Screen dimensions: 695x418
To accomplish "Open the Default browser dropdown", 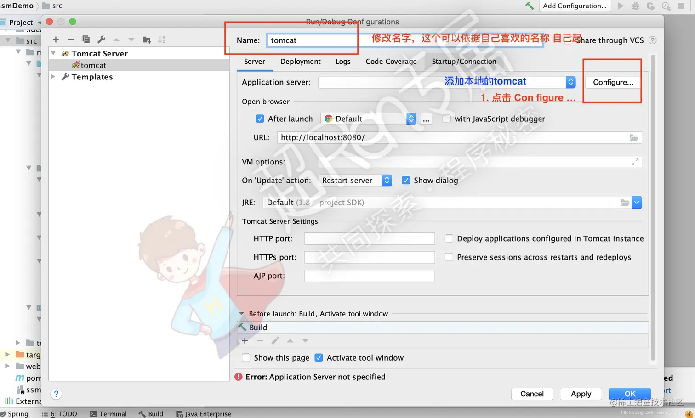I will (x=411, y=119).
